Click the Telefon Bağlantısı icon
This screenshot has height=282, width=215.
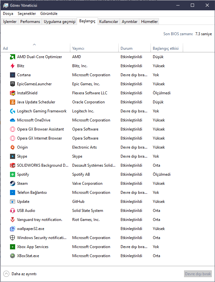pyautogui.click(x=12, y=193)
